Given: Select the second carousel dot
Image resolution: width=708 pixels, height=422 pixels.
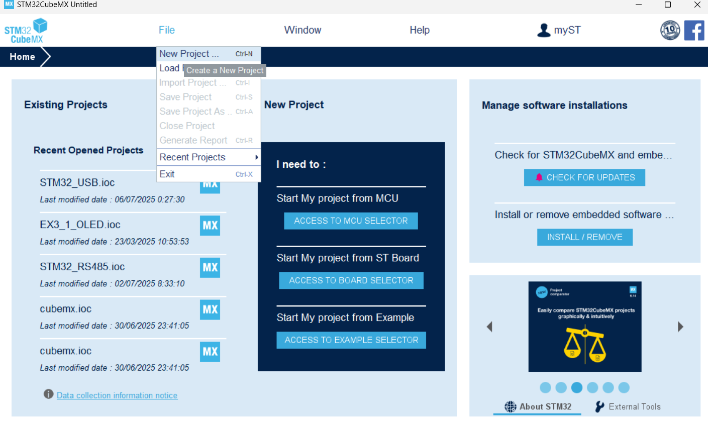Looking at the screenshot, I should [561, 387].
